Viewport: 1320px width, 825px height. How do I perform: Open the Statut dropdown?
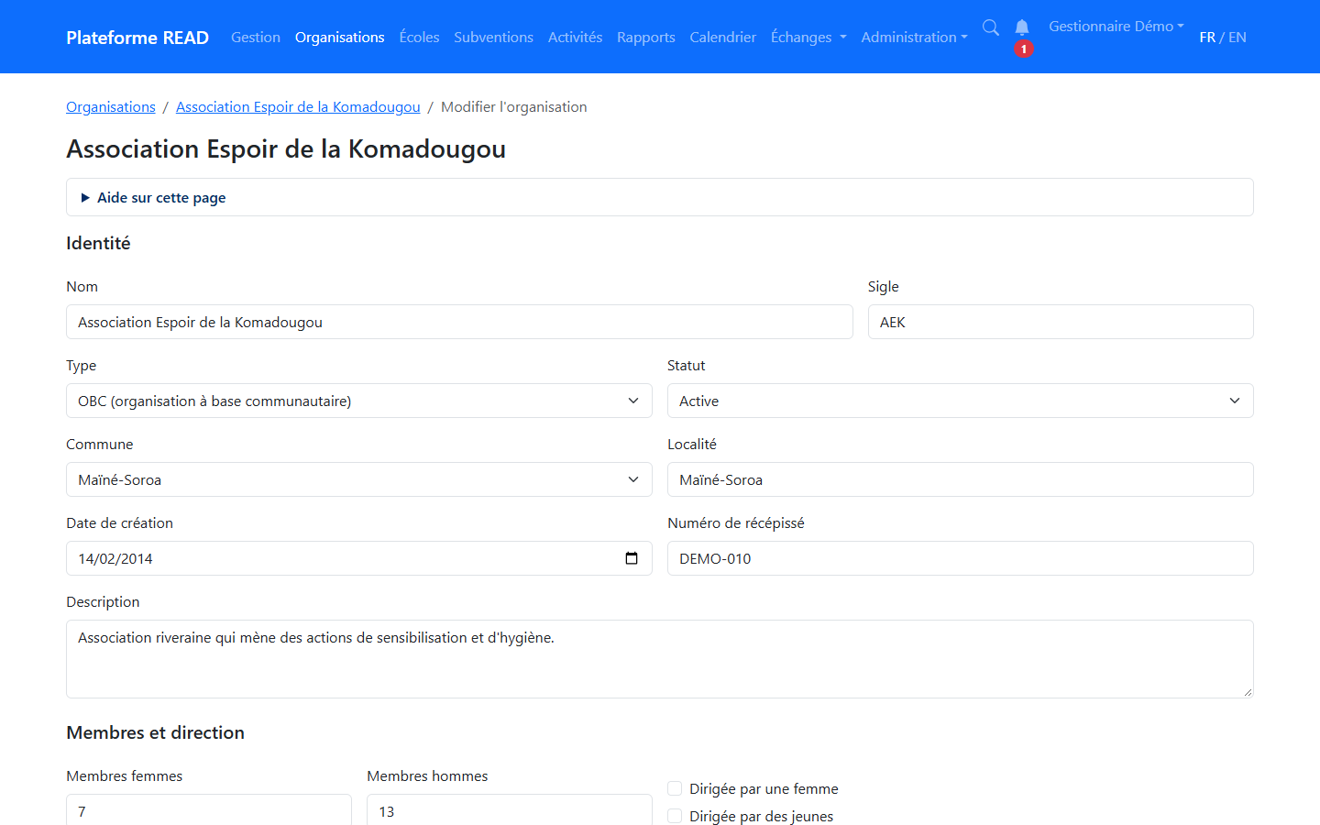tap(960, 401)
